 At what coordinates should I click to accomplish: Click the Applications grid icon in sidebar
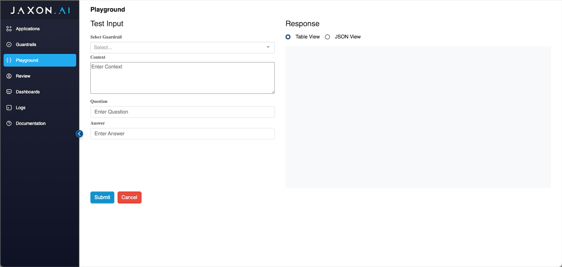[x=9, y=29]
